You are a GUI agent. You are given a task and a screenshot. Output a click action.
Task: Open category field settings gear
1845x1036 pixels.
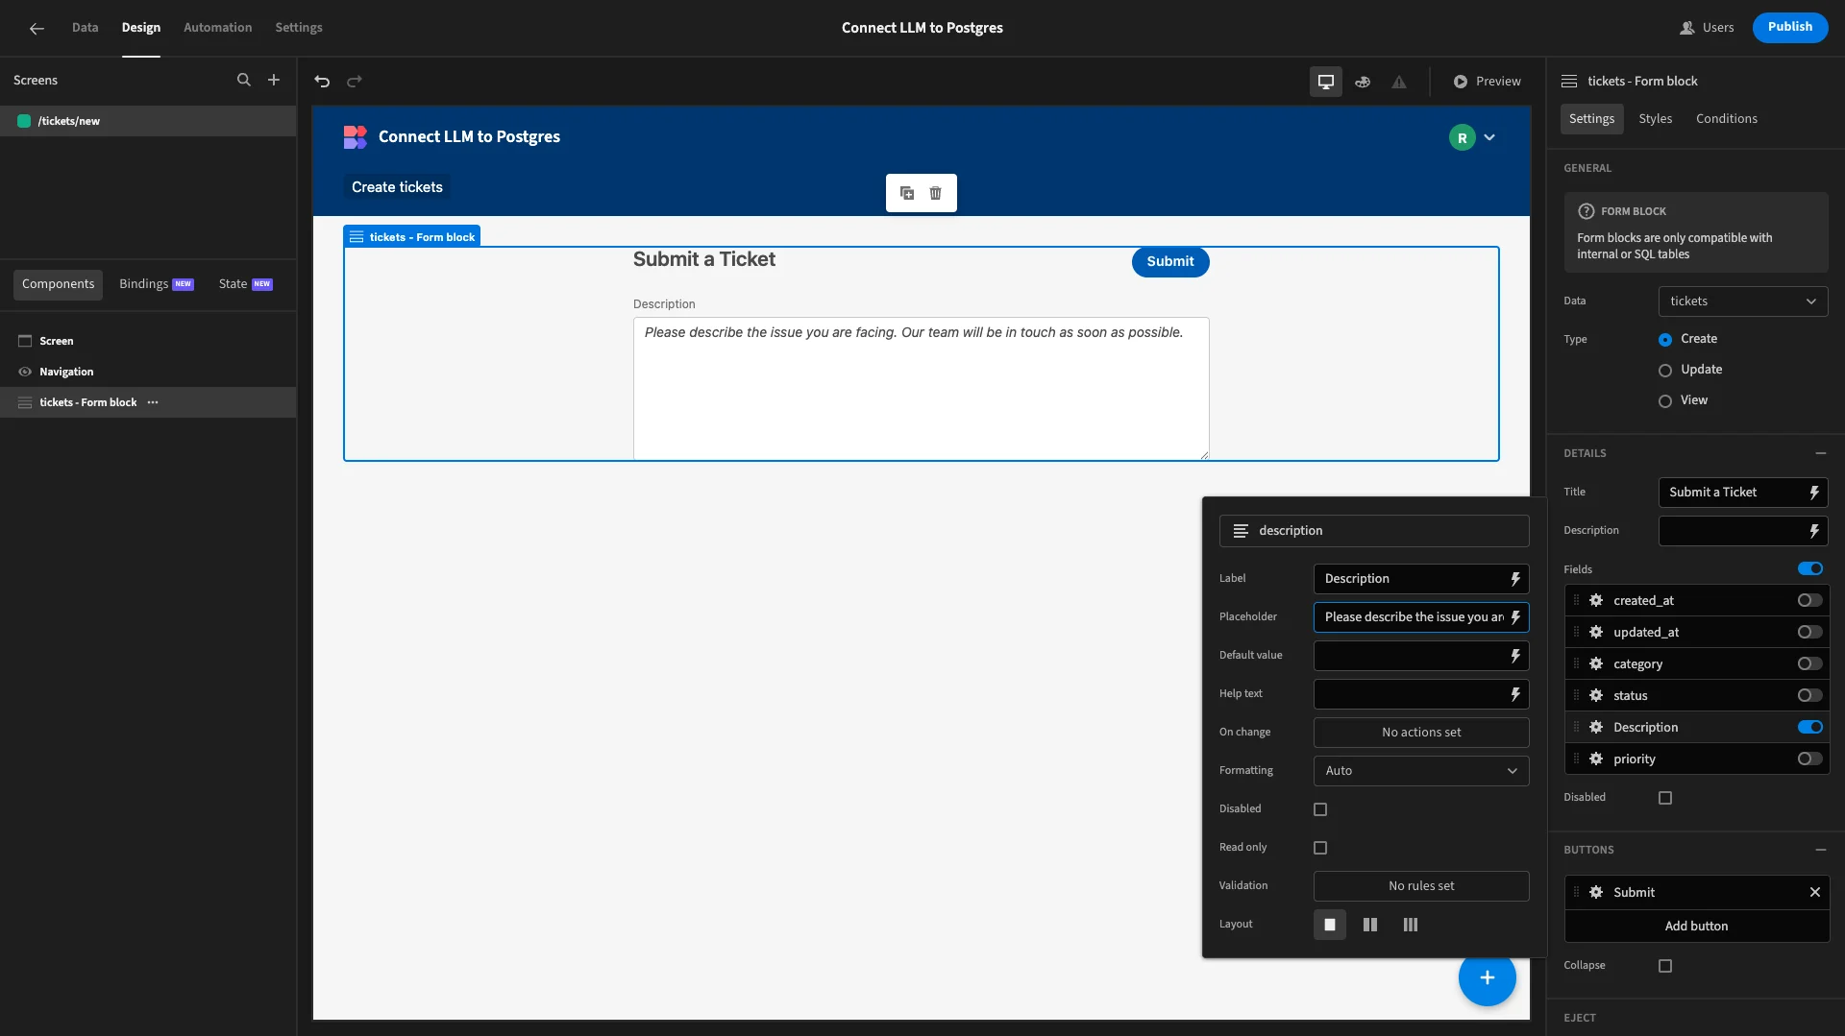click(x=1596, y=663)
